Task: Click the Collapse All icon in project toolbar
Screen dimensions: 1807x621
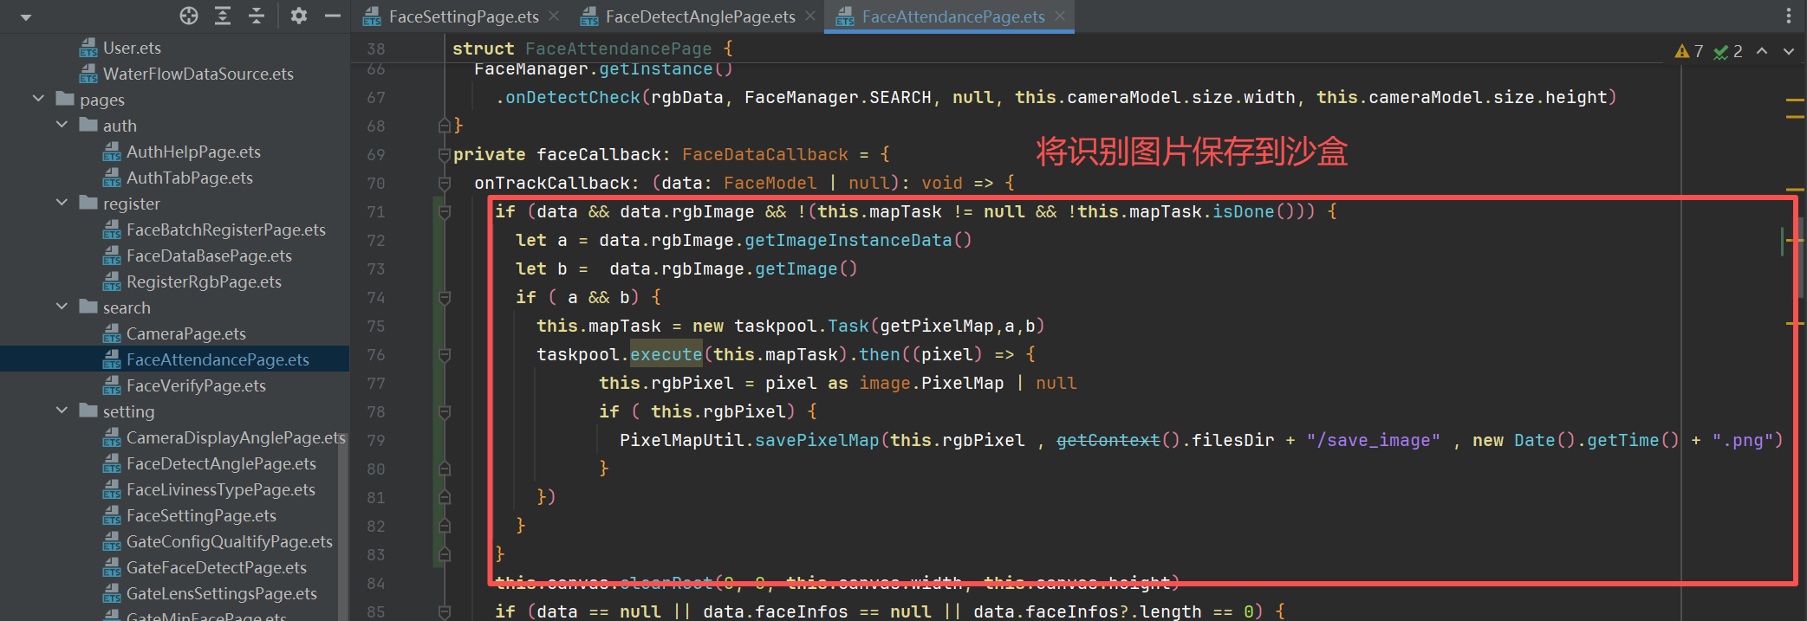Action: tap(257, 16)
